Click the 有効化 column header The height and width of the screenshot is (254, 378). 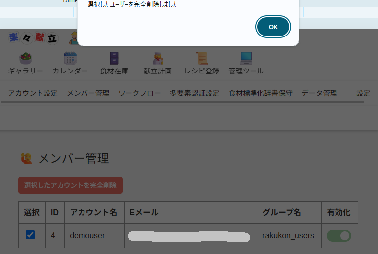[x=338, y=212]
